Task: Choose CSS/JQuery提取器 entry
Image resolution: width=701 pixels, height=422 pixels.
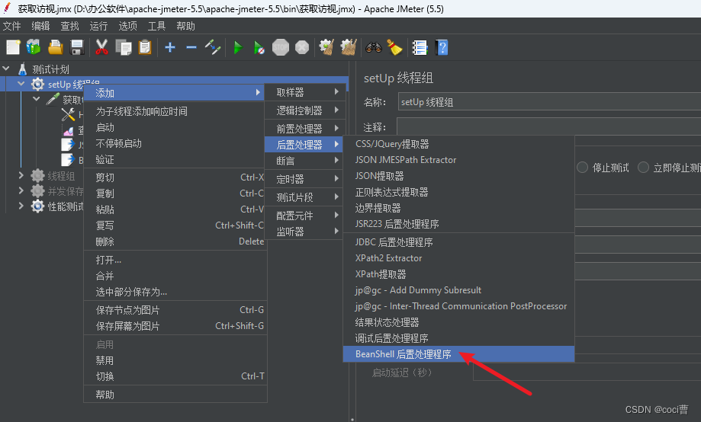Action: click(458, 144)
